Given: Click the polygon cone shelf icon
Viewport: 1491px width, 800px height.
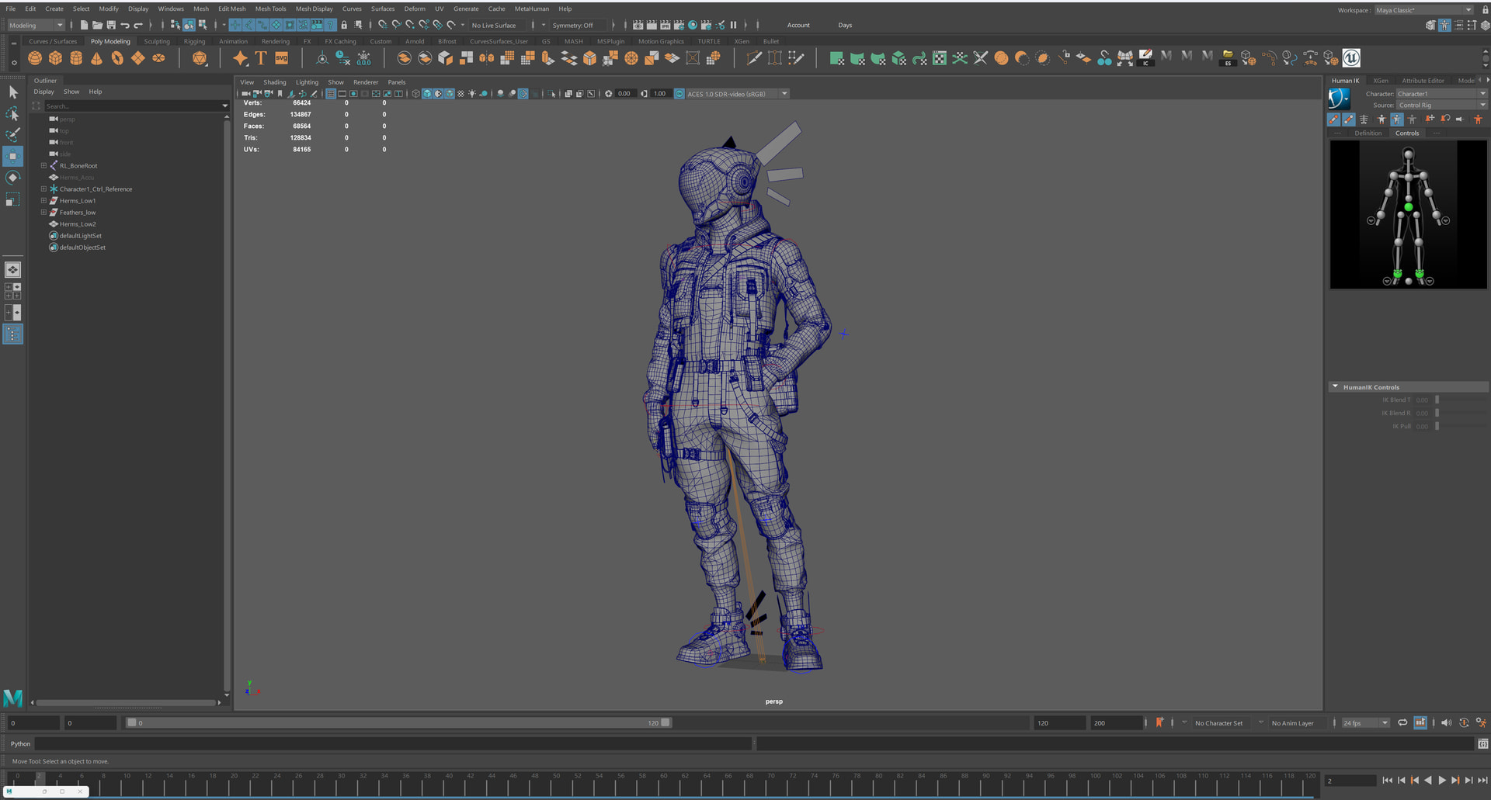Looking at the screenshot, I should (x=96, y=58).
